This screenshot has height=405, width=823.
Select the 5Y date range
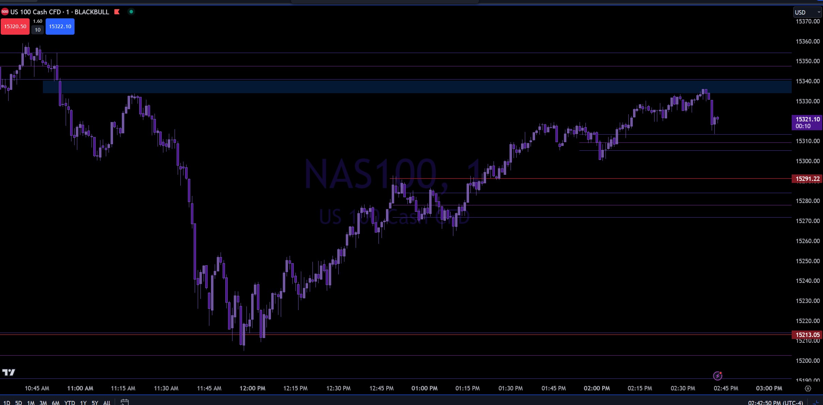pos(95,403)
